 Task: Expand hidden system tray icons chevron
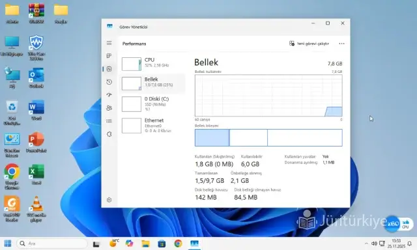[366, 243]
